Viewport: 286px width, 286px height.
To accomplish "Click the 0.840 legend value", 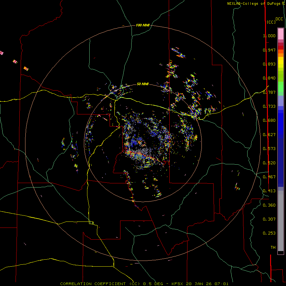I will tap(269, 78).
